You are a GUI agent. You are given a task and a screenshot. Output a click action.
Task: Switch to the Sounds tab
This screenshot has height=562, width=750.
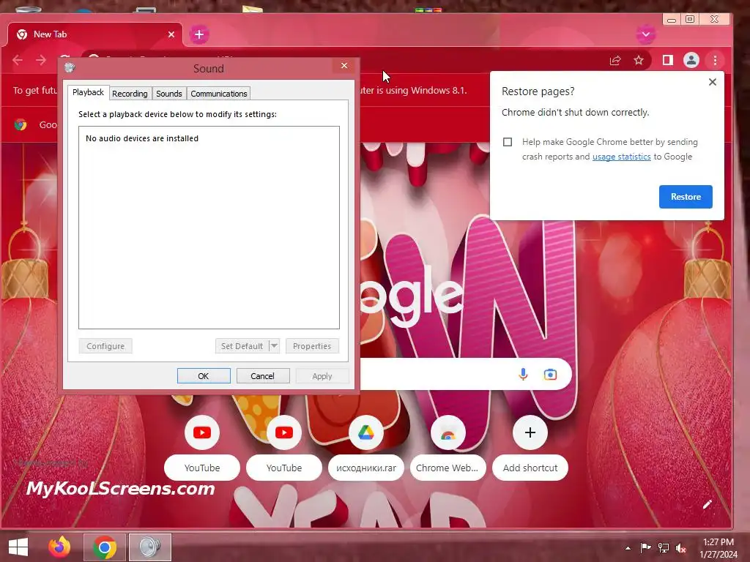point(169,94)
